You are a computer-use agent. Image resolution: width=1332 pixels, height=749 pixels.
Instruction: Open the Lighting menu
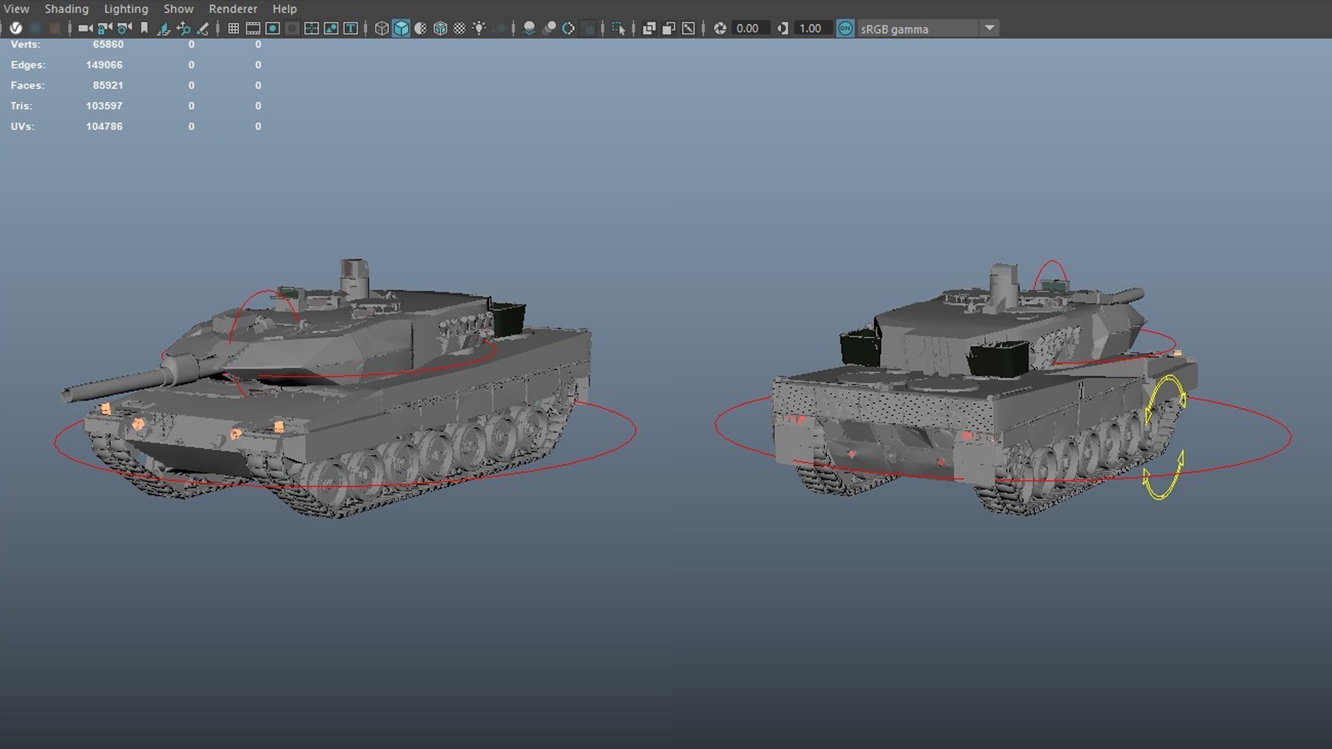[126, 9]
